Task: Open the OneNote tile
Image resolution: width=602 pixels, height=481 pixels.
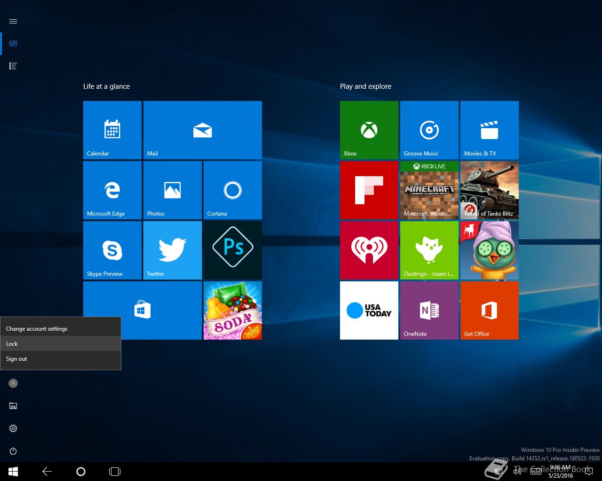Action: point(429,310)
